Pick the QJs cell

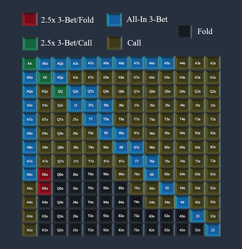click(76, 91)
